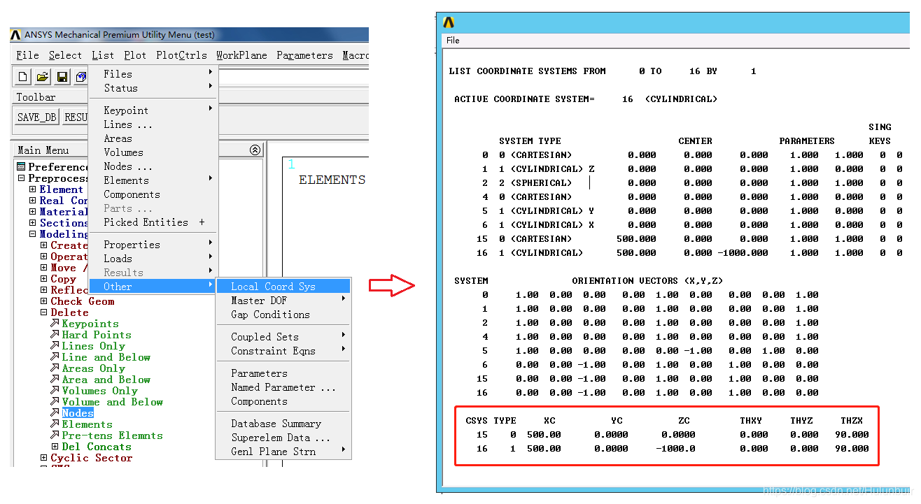
Task: Click arrow icon beside Pre-tens Elemnts
Action: click(55, 435)
